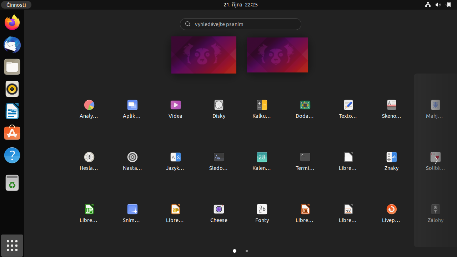This screenshot has width=457, height=257.
Task: Open Ubuntu Software from the dock
Action: [12, 133]
